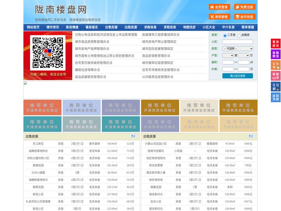
Task: Open the 兴朝公司花园小区 rental listing
Action: click(x=156, y=144)
